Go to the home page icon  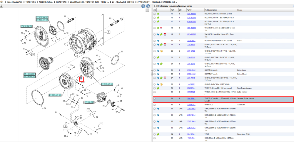(x=1, y=2)
